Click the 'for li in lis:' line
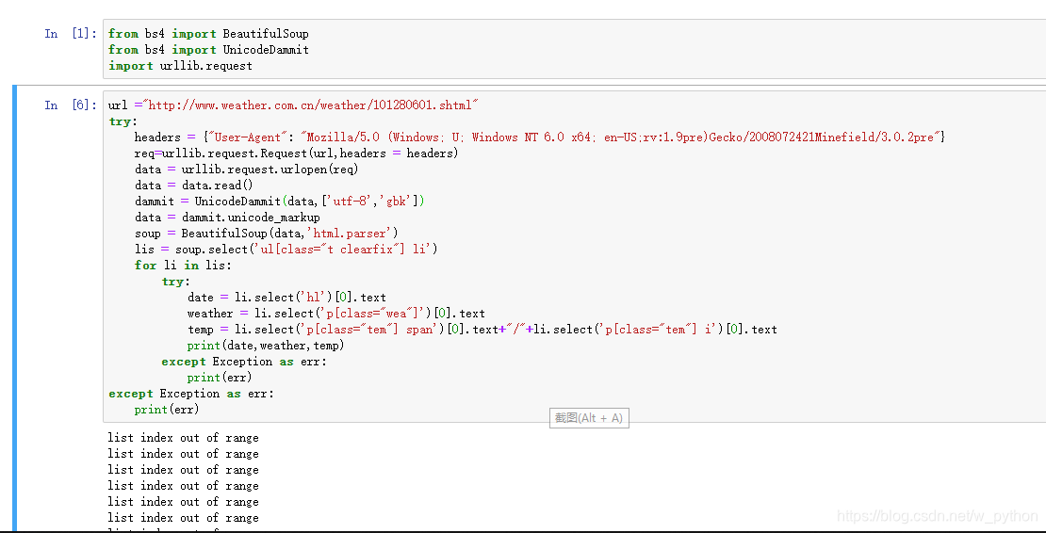This screenshot has width=1046, height=533. [182, 266]
